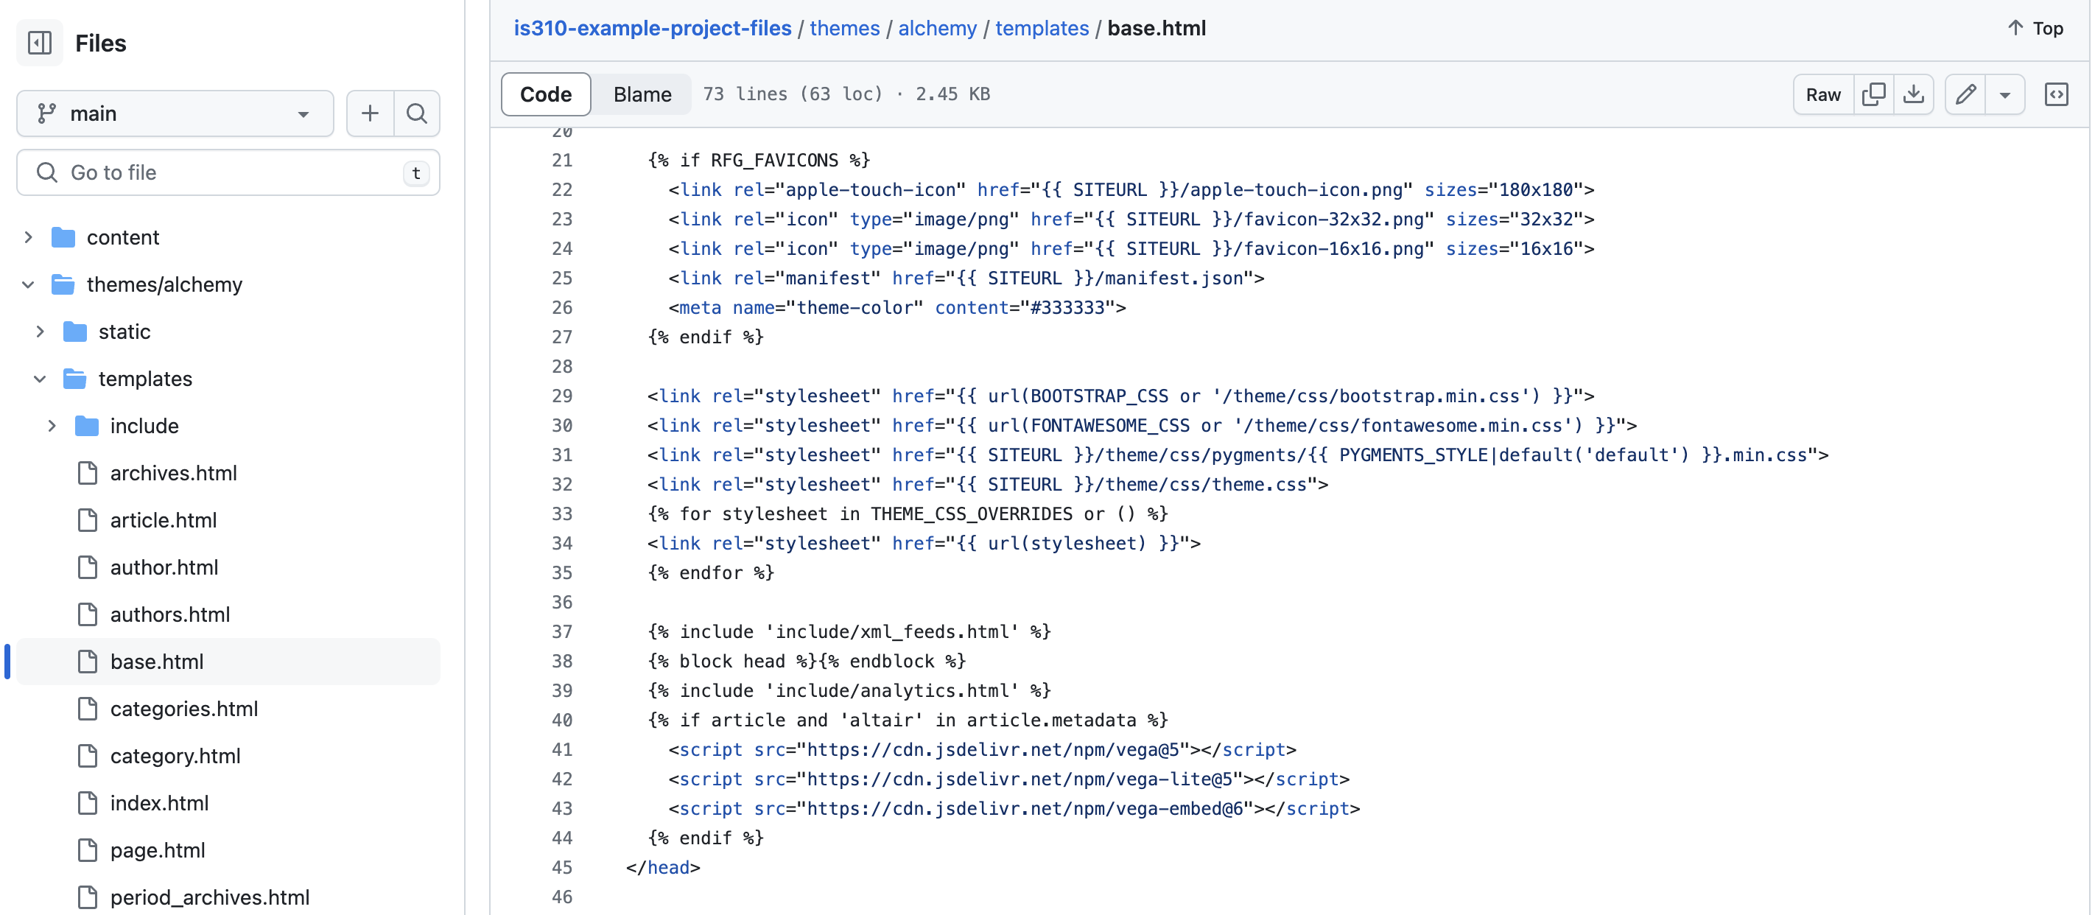Focus the Go to file input

click(x=228, y=172)
